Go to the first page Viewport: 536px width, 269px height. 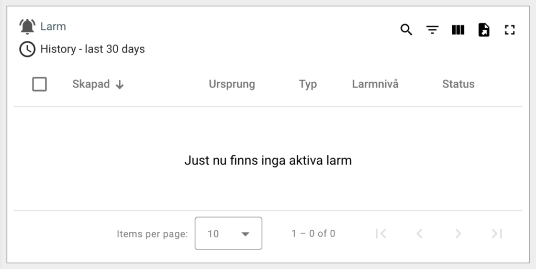point(381,233)
